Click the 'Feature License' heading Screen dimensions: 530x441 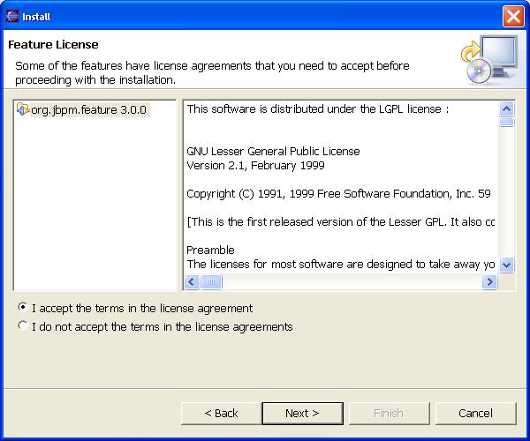(x=53, y=44)
